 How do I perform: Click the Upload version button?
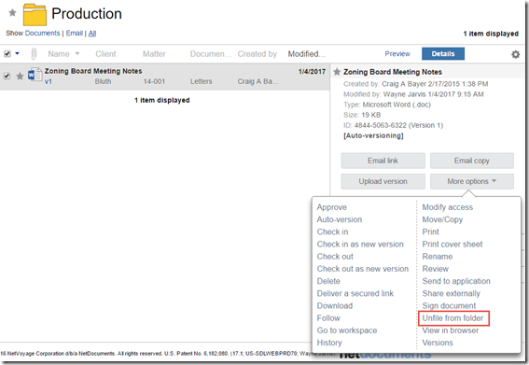pyautogui.click(x=383, y=181)
